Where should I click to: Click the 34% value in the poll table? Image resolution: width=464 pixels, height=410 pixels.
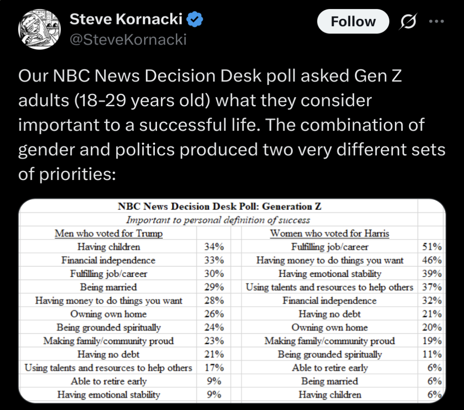(214, 247)
